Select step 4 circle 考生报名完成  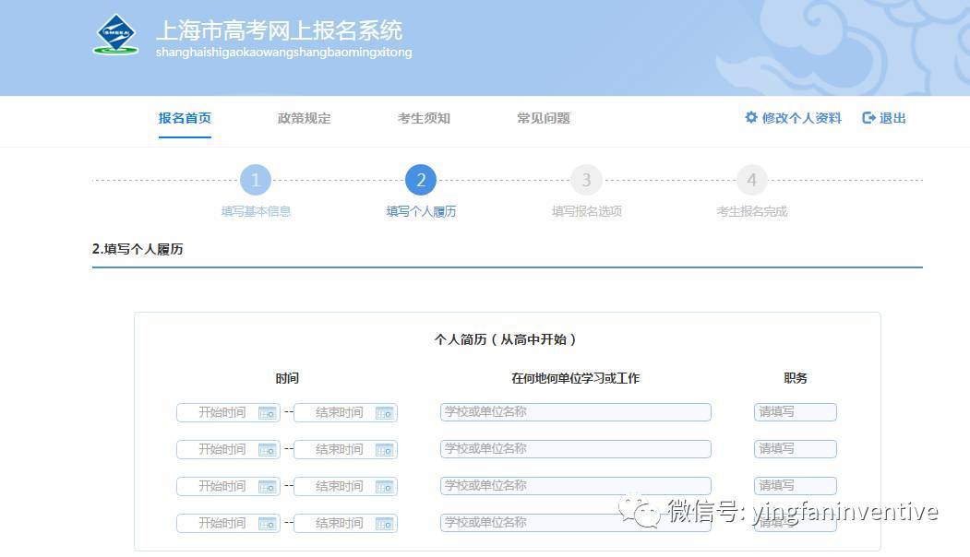(751, 180)
